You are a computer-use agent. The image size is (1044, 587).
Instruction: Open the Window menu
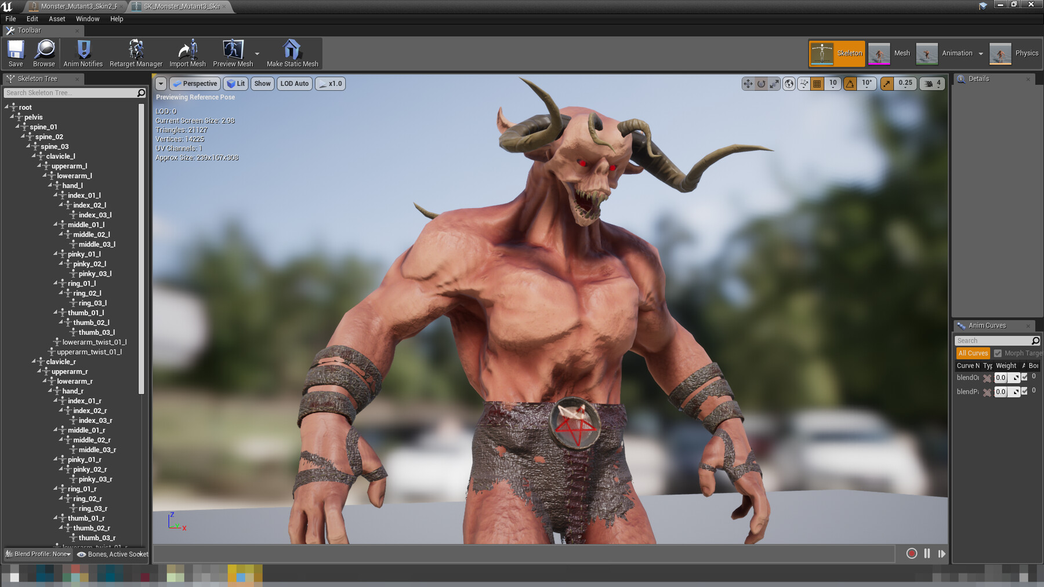tap(88, 19)
